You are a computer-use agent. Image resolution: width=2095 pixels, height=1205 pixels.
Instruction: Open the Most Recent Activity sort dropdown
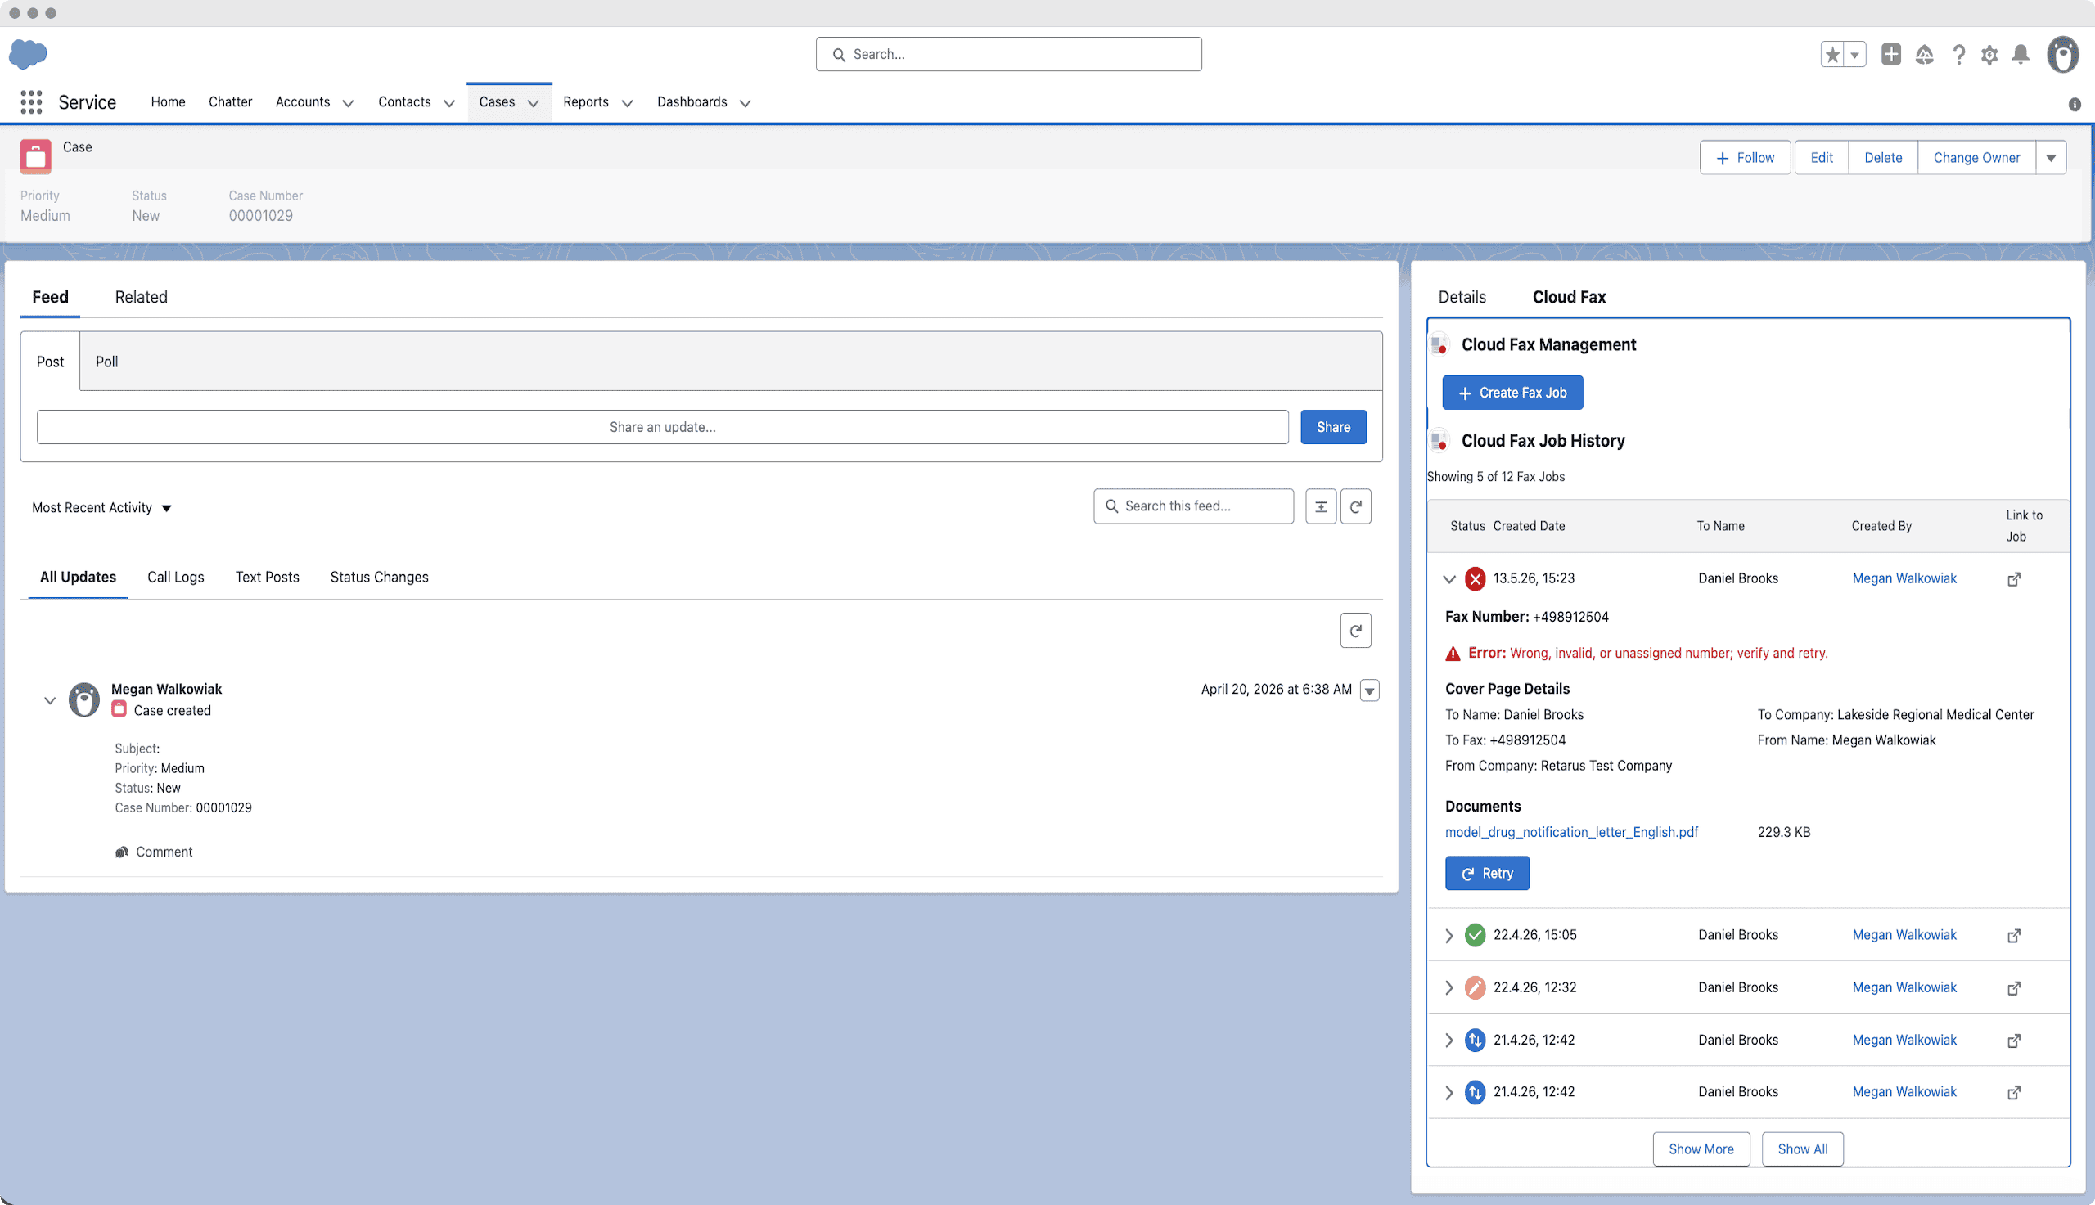(x=101, y=508)
